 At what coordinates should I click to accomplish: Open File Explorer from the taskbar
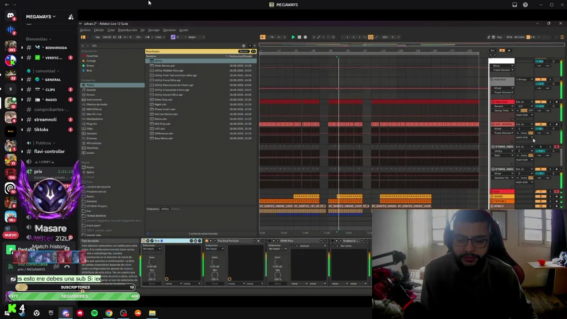(x=152, y=313)
